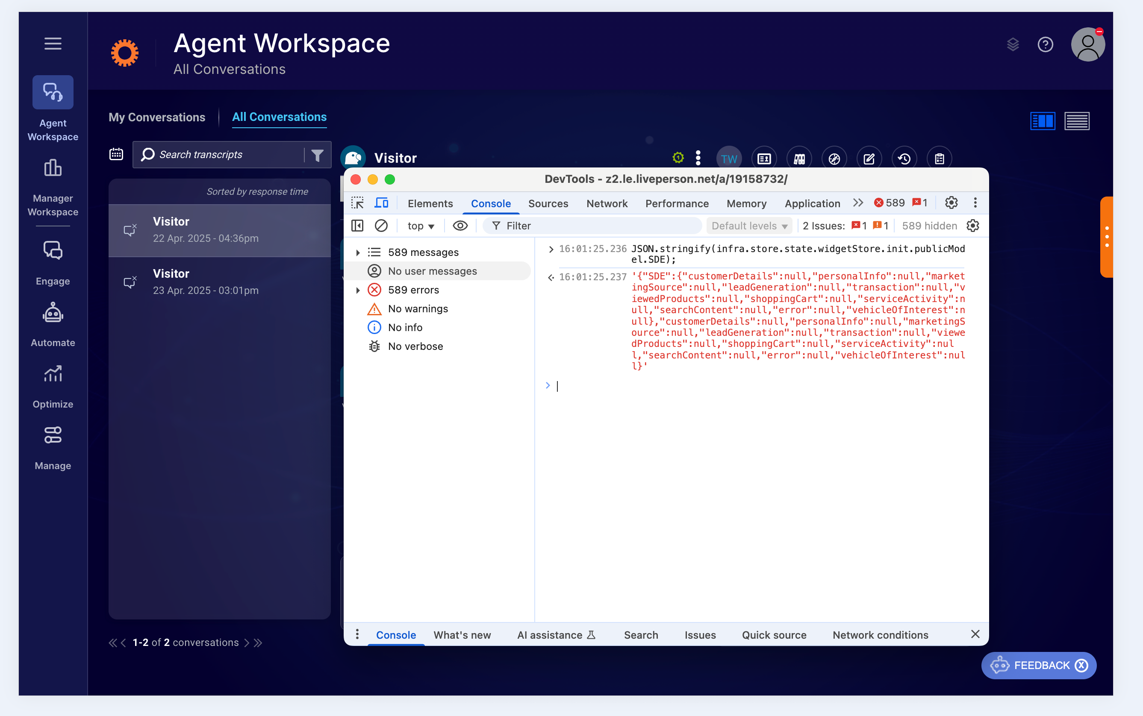Open the top context selector dropdown
This screenshot has width=1143, height=716.
421,226
